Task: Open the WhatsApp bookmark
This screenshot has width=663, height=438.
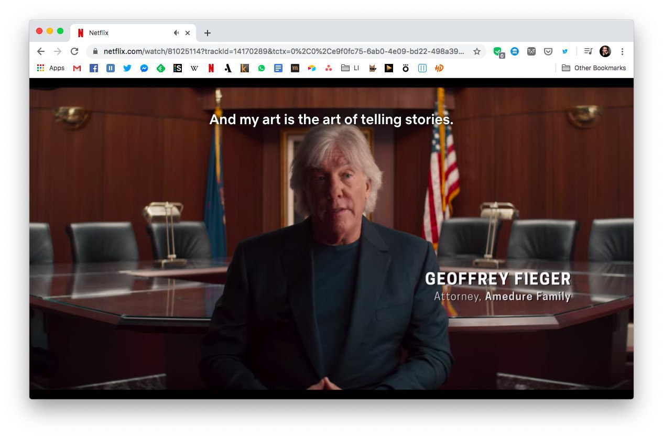Action: (x=262, y=68)
